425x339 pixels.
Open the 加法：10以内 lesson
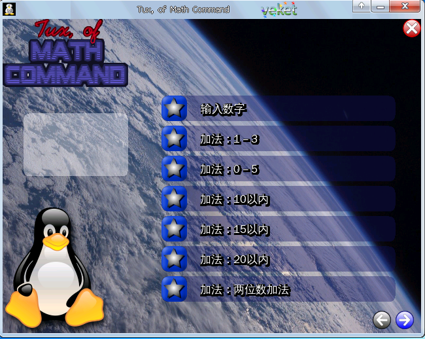point(279,198)
